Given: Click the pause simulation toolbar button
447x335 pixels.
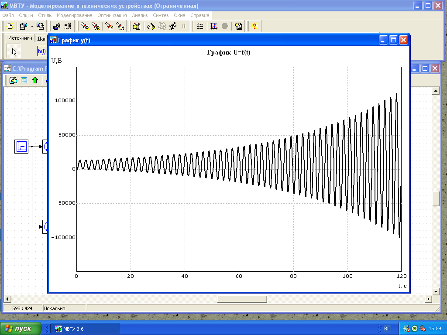Looking at the screenshot, I should click(184, 26).
